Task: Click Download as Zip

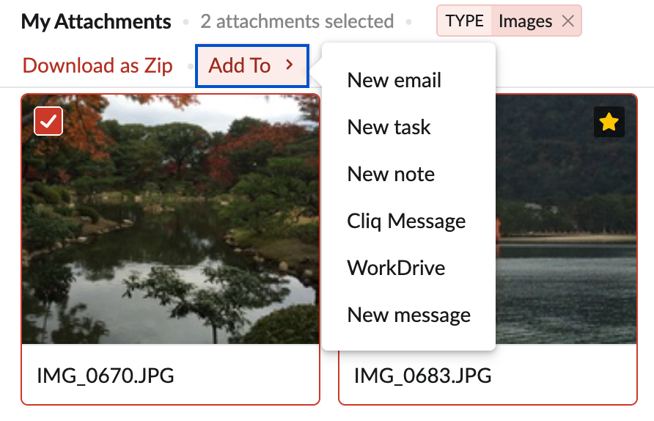Action: [98, 66]
